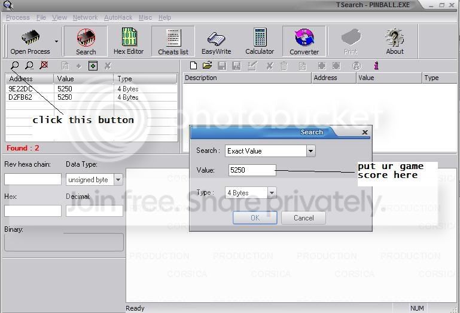Open the Calculator tool
Viewport: 460px width, 313px height.
point(260,41)
